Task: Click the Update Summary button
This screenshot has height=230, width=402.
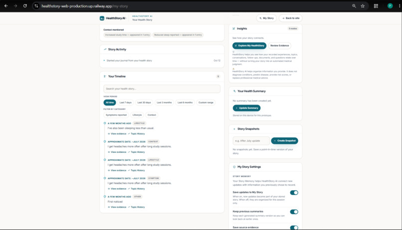Action: click(246, 108)
